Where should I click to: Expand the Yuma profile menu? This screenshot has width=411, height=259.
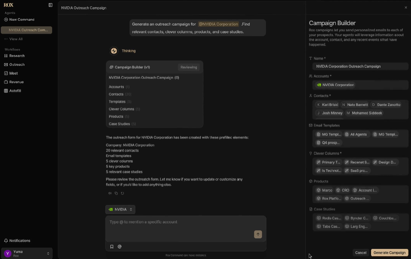(x=27, y=253)
